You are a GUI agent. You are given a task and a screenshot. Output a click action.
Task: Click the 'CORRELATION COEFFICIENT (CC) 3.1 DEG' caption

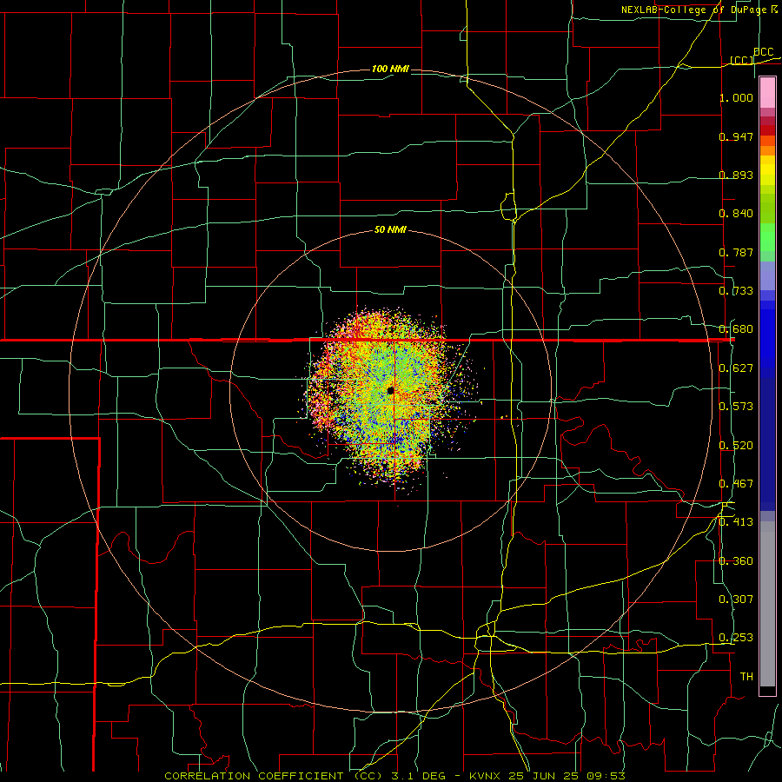tap(305, 776)
